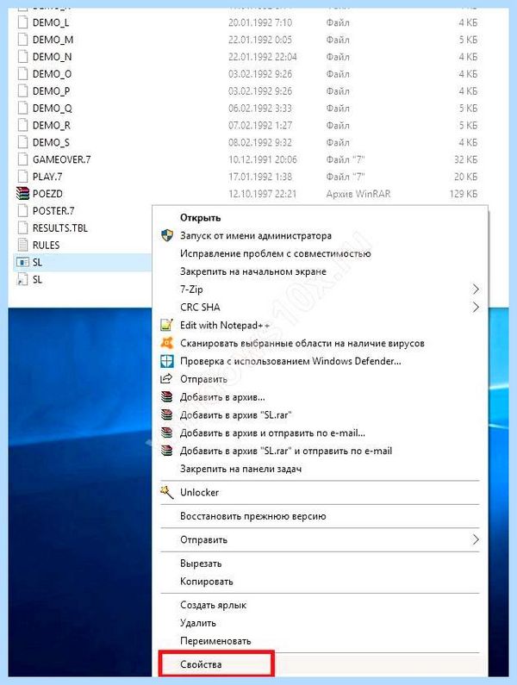Viewport: 517px width, 685px height.
Task: Click POEZD file name in list
Action: point(47,194)
